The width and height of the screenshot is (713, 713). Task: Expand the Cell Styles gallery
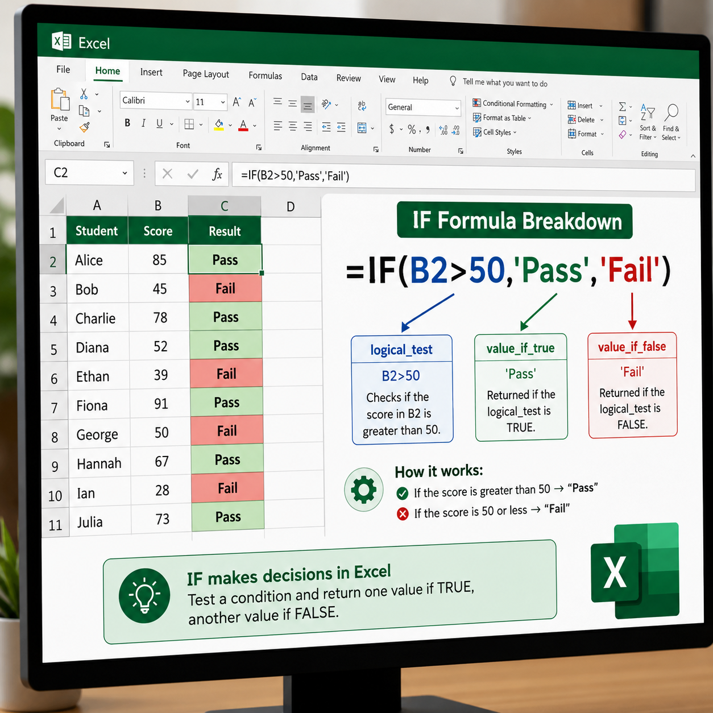point(495,132)
